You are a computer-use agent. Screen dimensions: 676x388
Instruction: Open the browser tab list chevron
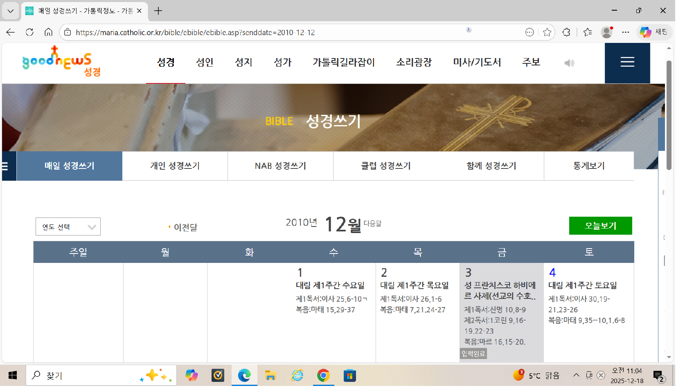(11, 11)
